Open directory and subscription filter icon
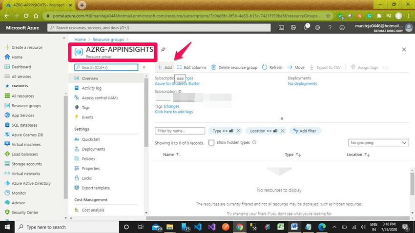 point(293,27)
